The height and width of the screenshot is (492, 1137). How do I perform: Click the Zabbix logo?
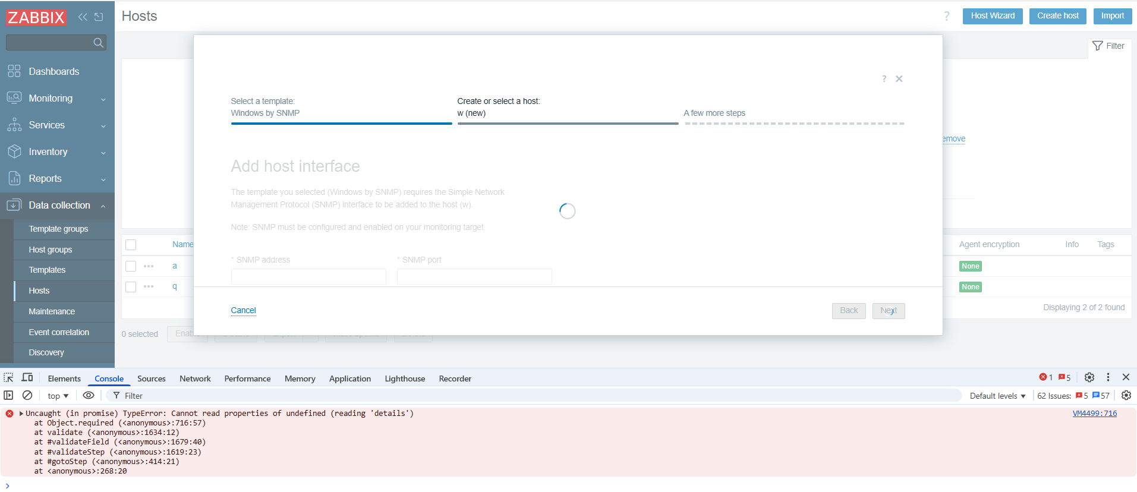point(36,17)
